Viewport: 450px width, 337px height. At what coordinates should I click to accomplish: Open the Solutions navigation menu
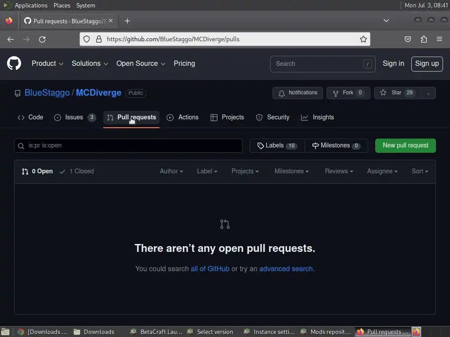90,64
